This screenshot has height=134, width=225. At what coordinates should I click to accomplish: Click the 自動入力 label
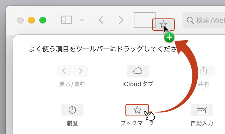(x=202, y=123)
